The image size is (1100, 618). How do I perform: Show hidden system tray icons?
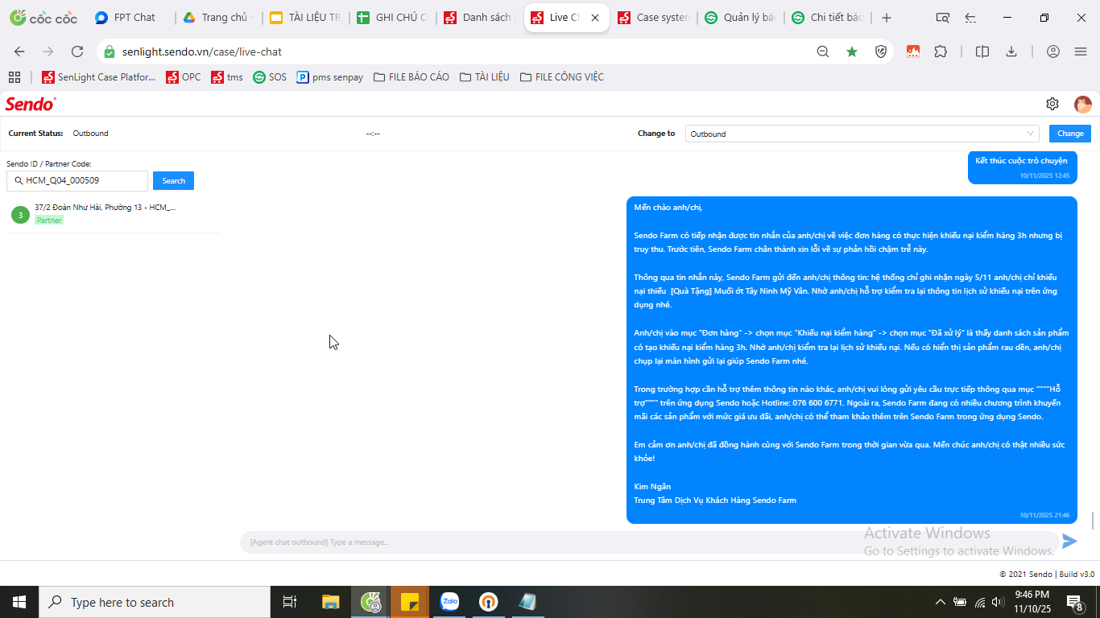tap(940, 602)
